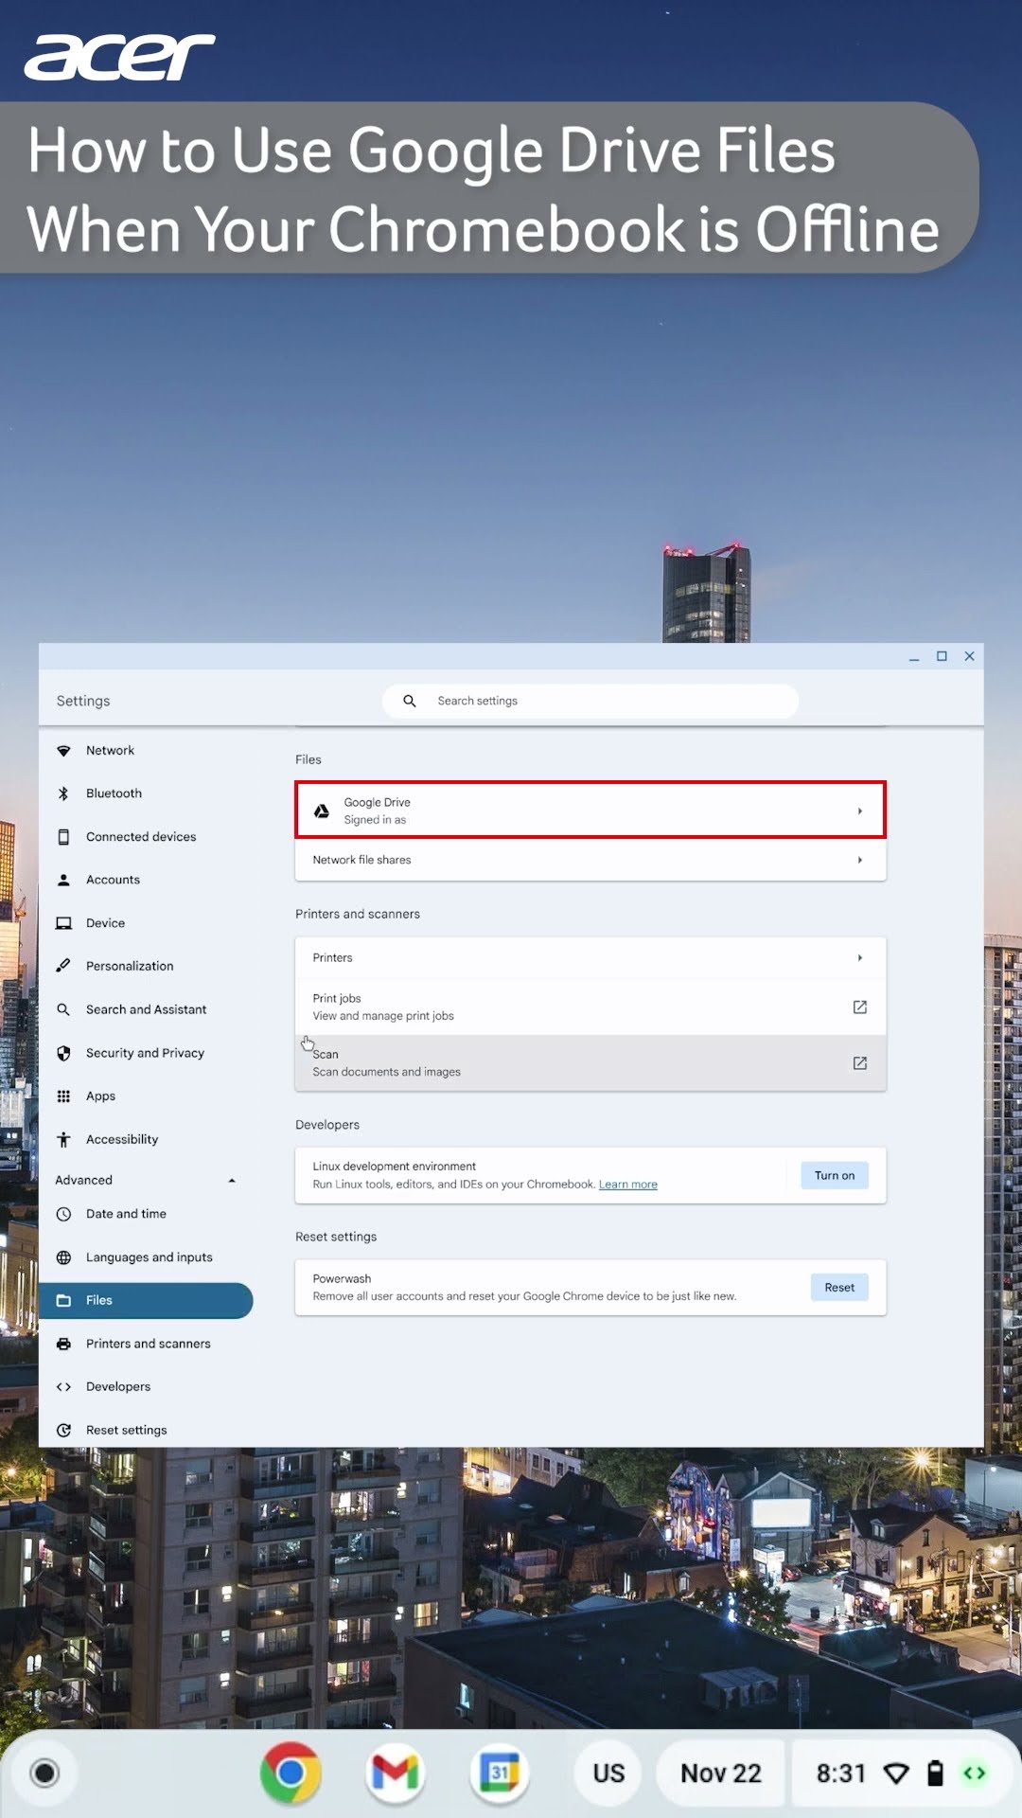Open the status tray showing 8:31
The height and width of the screenshot is (1818, 1022).
coord(902,1773)
